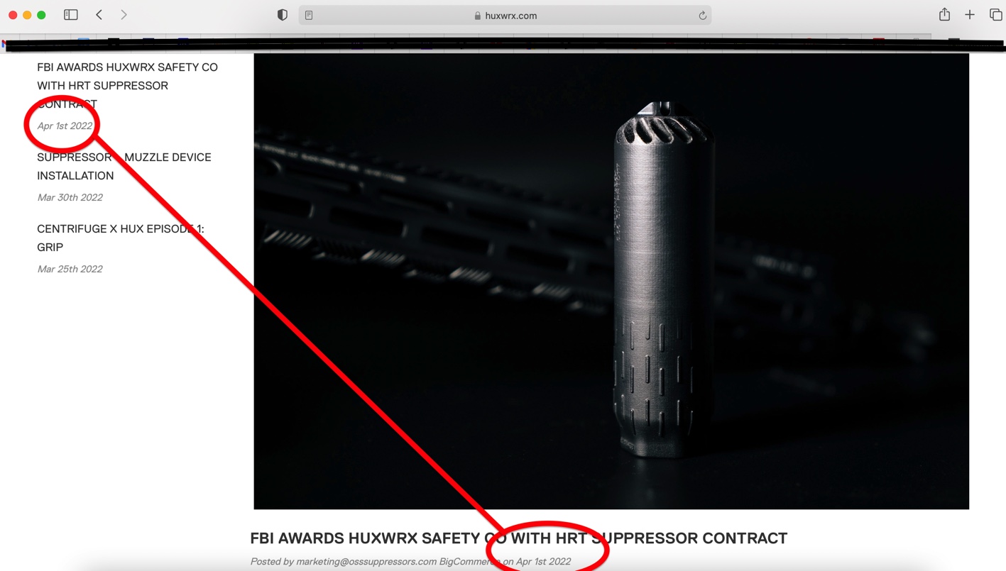This screenshot has height=571, width=1006.
Task: Go back to the previous page
Action: (99, 15)
